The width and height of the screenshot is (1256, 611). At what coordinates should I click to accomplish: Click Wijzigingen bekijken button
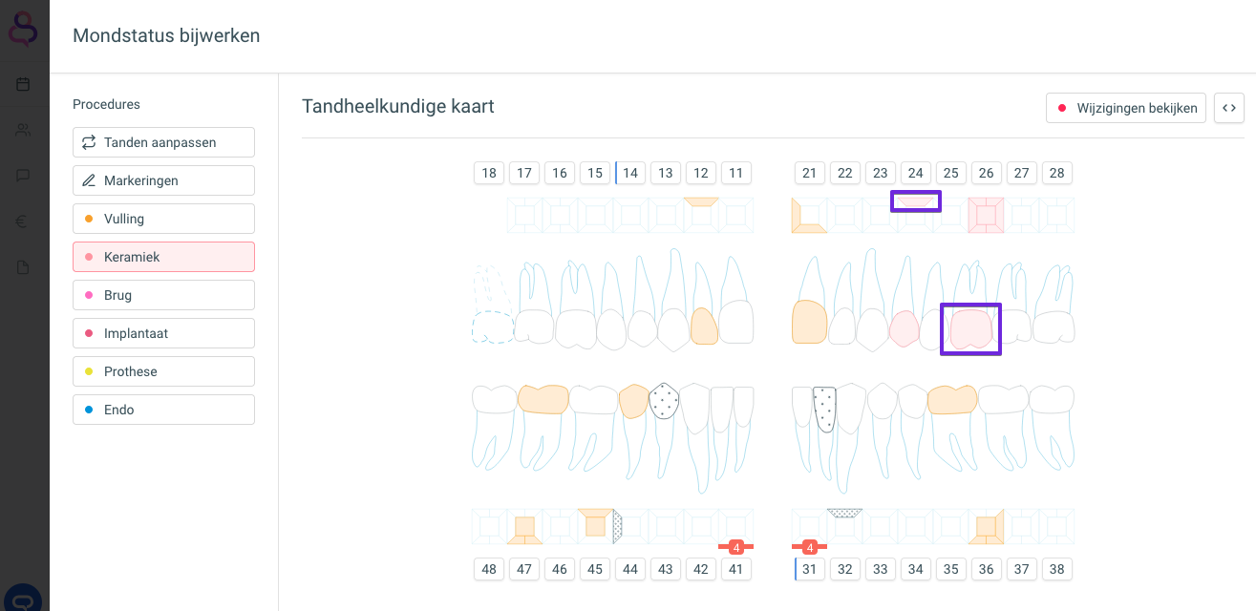pyautogui.click(x=1126, y=108)
